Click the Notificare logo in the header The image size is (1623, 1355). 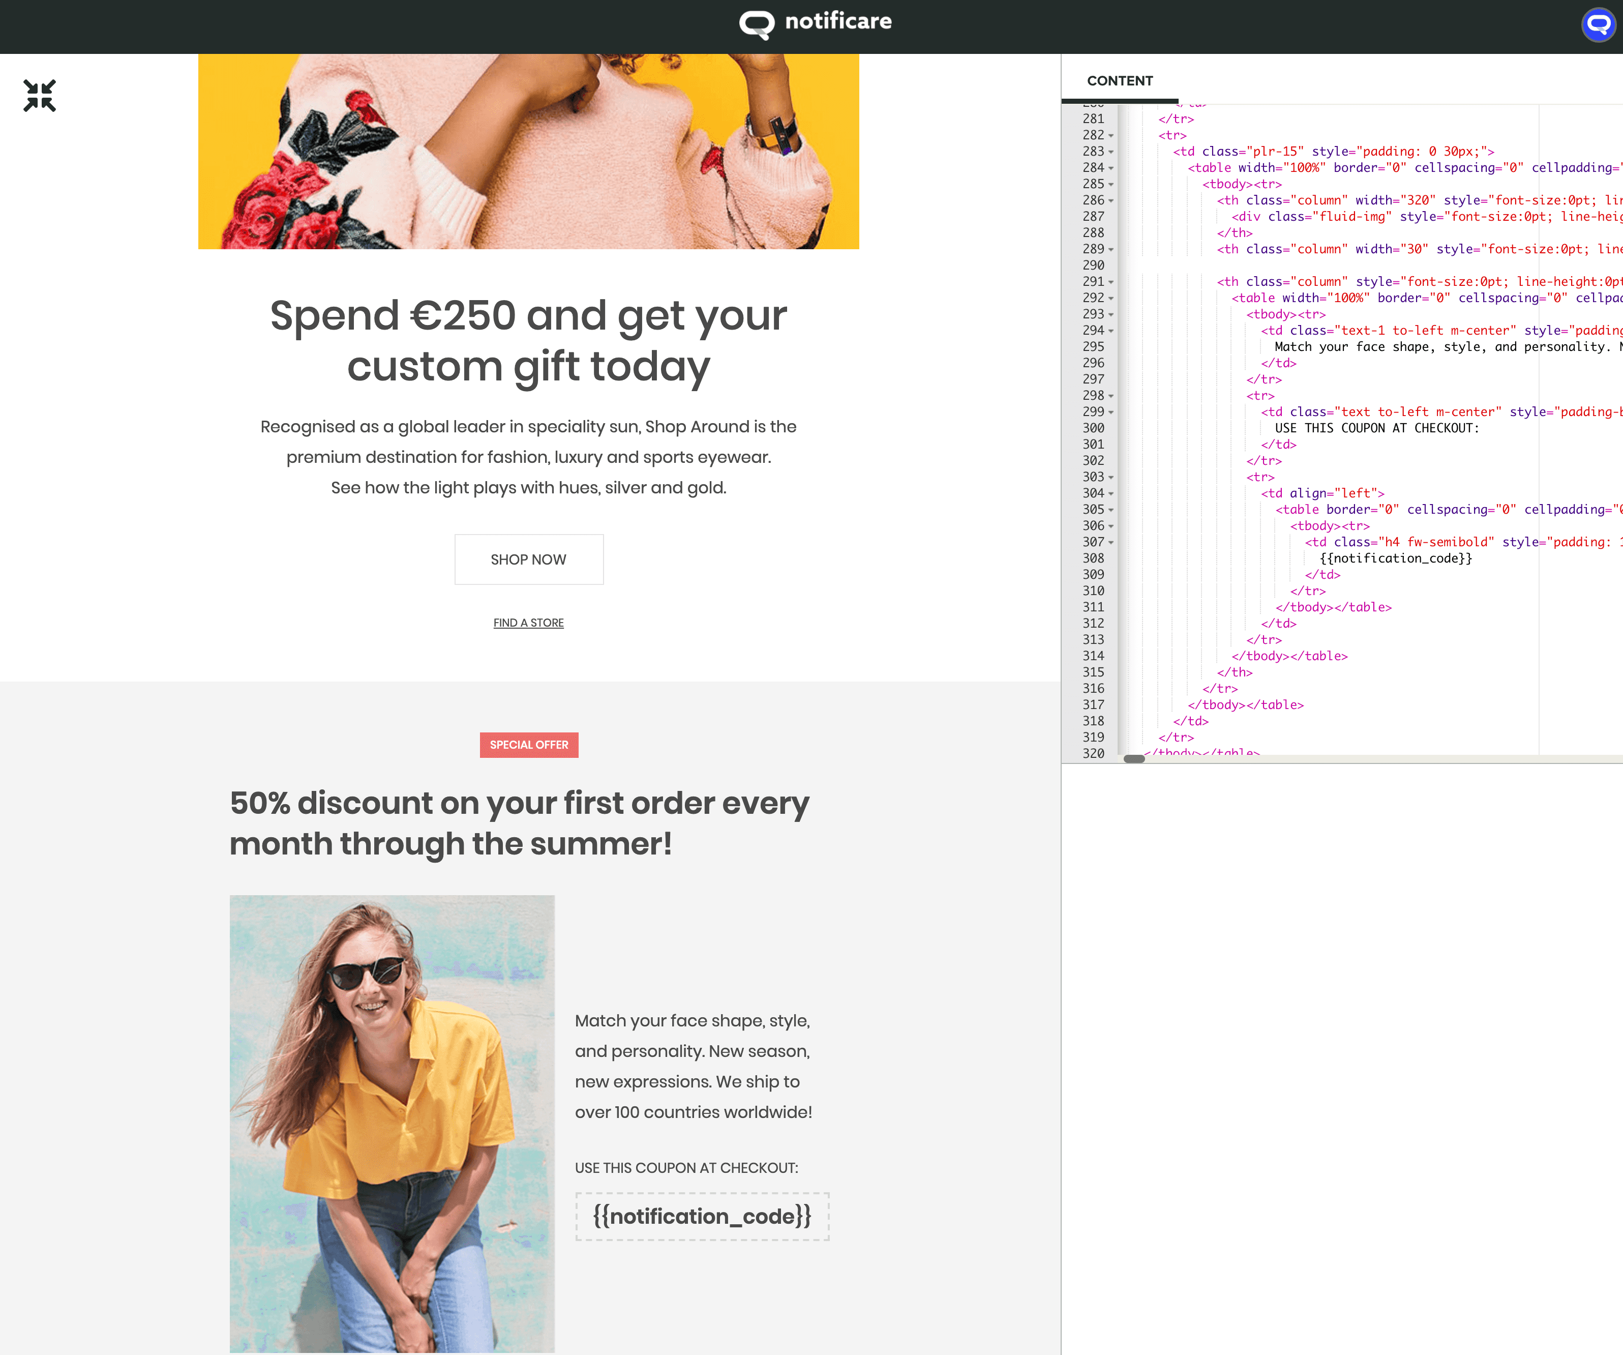[x=816, y=22]
